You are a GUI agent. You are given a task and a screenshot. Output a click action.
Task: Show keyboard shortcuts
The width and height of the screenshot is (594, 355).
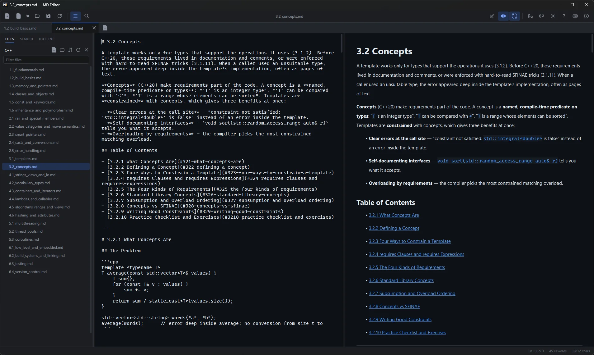coord(575,16)
